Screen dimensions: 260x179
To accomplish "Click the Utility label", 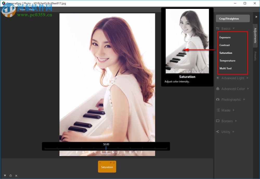I will click(x=226, y=132).
